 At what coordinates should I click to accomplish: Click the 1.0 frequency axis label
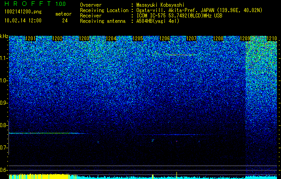point(4,81)
